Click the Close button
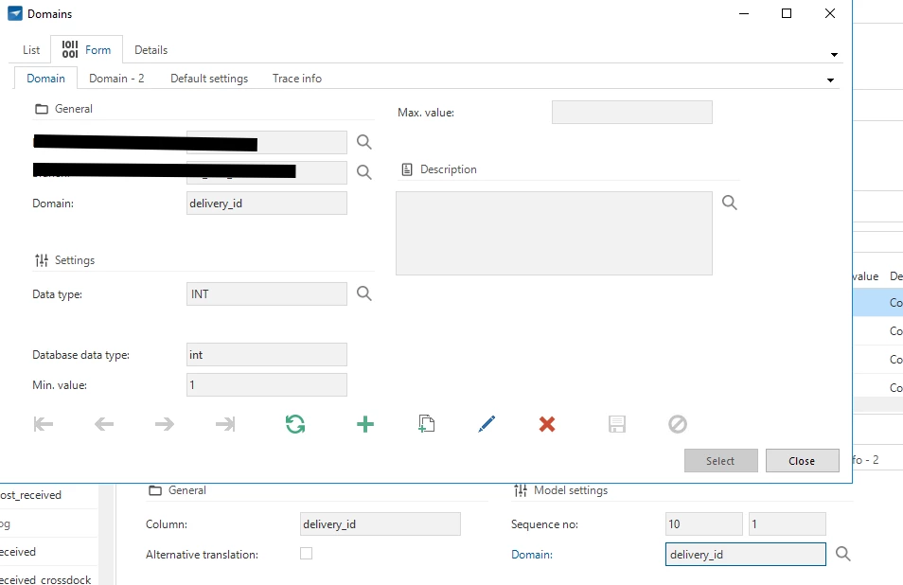This screenshot has width=903, height=585. tap(803, 461)
